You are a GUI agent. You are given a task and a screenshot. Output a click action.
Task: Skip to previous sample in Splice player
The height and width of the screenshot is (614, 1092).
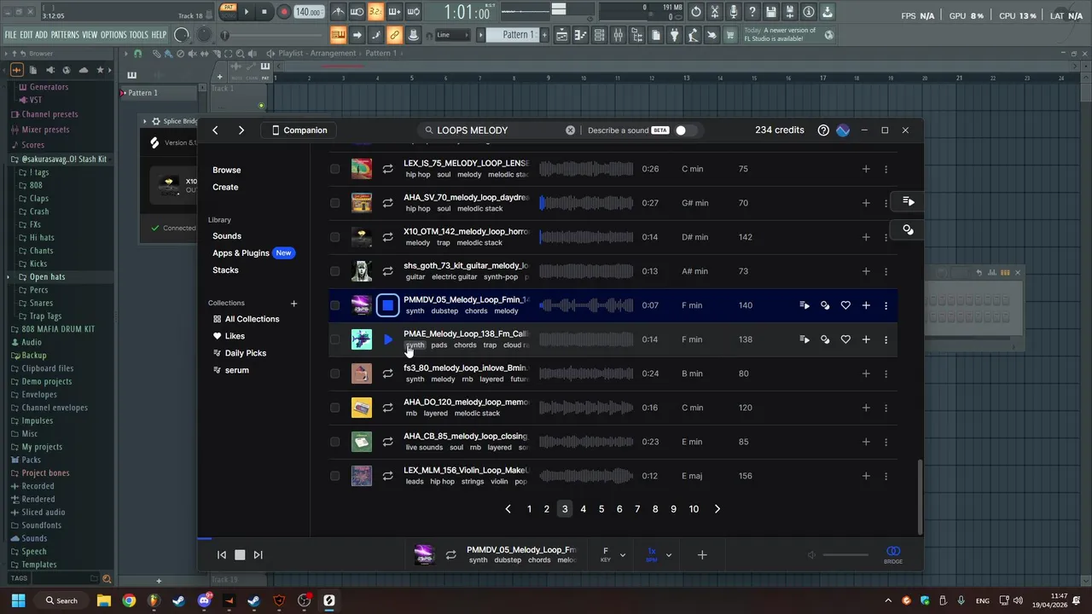pos(222,555)
